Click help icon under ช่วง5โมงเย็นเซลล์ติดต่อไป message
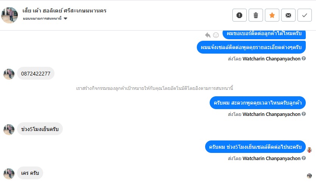Image resolution: width=316 pixels, height=185 pixels. 304,159
